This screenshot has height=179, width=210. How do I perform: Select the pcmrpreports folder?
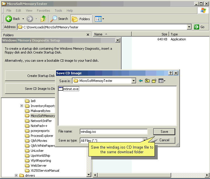pos(37,131)
